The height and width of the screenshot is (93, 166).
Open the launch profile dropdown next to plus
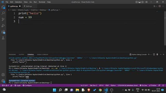151,55
